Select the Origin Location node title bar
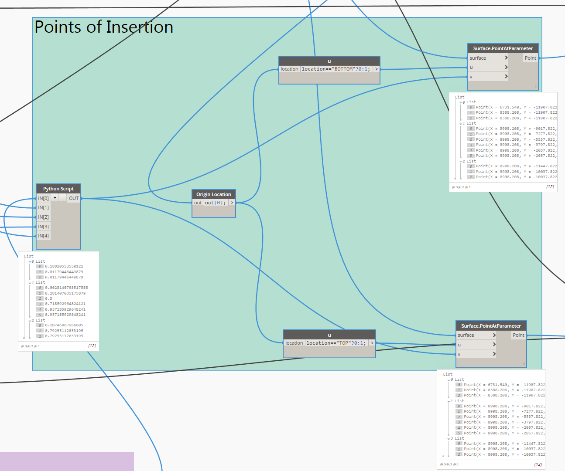Screen dimensions: 565x471 tap(214, 194)
